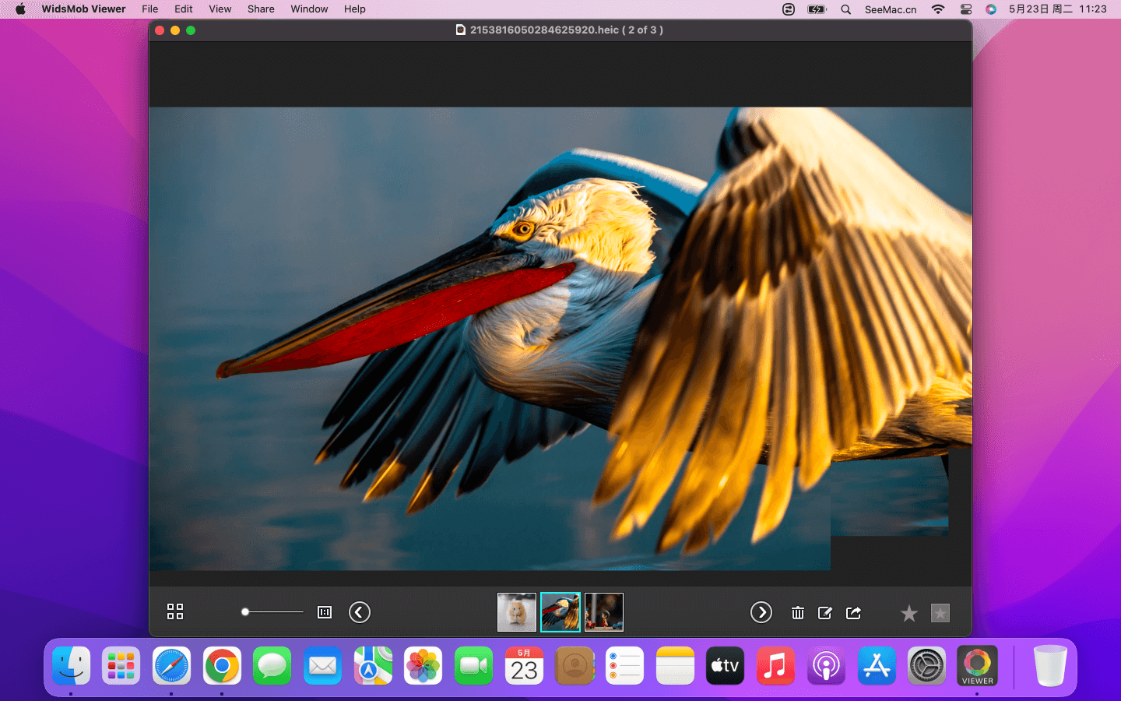Click the 1:1 actual size icon
This screenshot has width=1121, height=701.
[325, 612]
